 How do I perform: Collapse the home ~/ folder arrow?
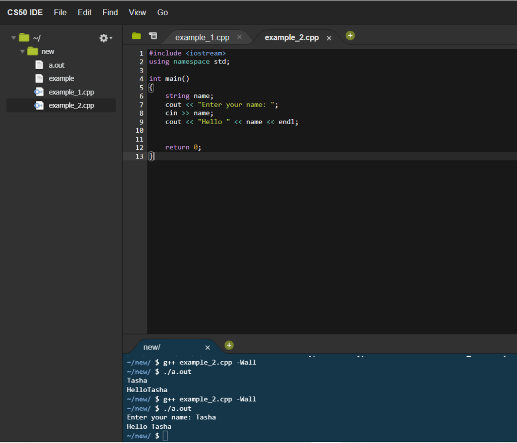tap(14, 38)
